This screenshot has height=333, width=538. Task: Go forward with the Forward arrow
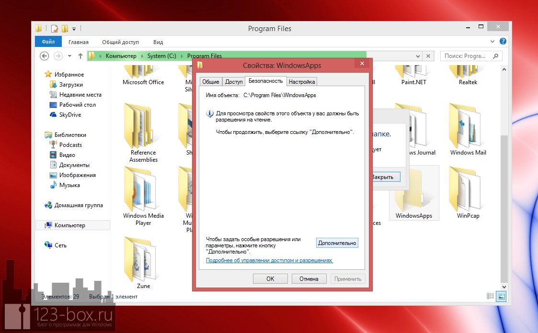[x=58, y=56]
